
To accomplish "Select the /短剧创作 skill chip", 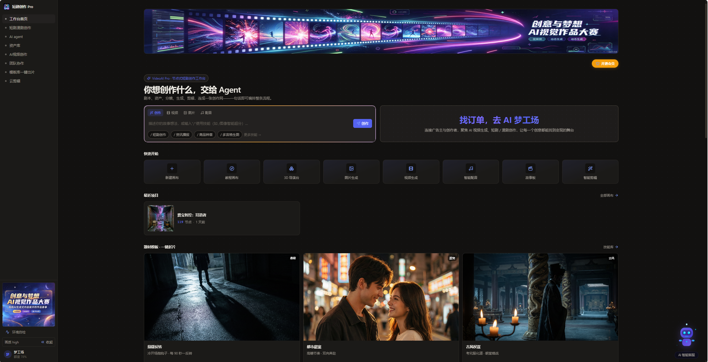I will 158,135.
